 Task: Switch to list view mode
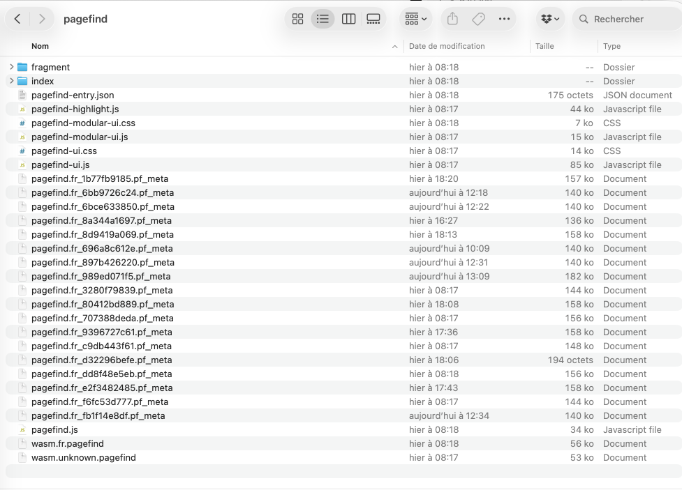323,20
